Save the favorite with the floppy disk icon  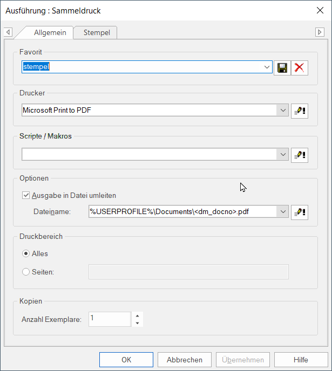[x=282, y=67]
